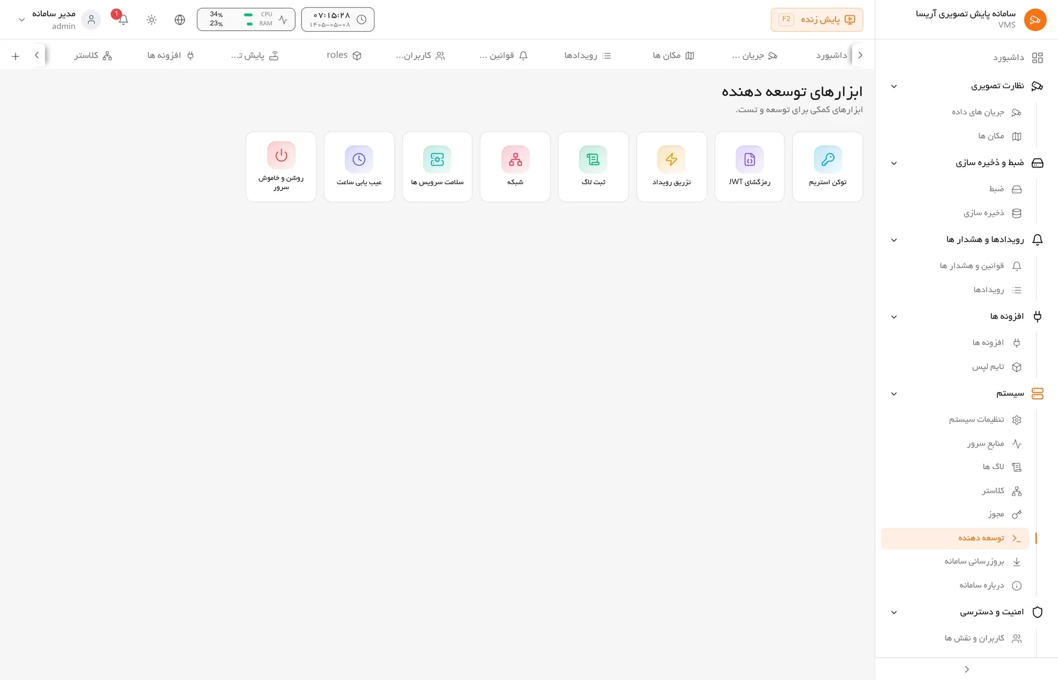Click the tab-strip arrow beside the داشبورد tab
Viewport: 1058px width, 680px height.
pos(861,55)
